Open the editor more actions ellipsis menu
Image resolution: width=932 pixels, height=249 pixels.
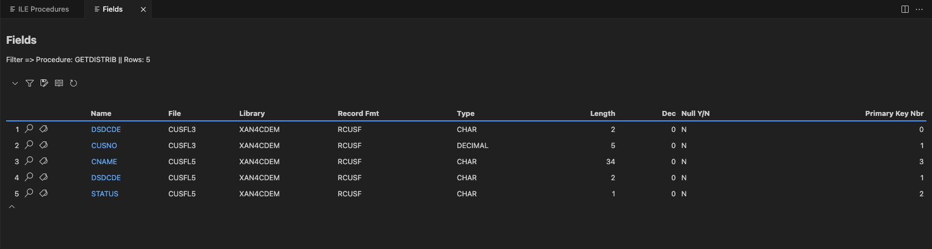click(919, 9)
